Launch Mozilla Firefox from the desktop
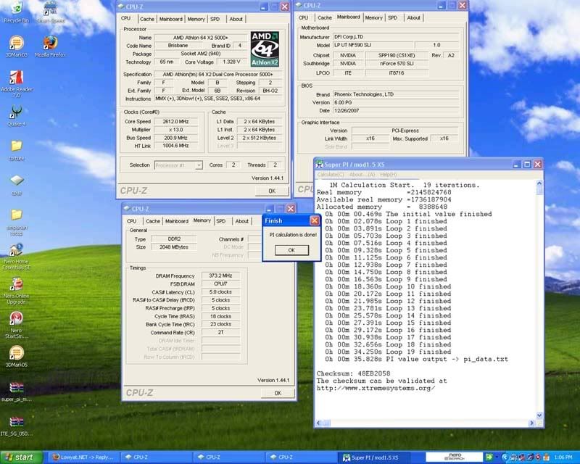 coord(50,45)
